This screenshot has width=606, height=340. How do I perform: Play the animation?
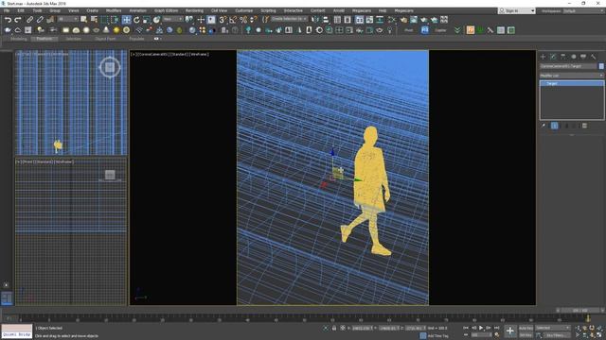[481, 328]
